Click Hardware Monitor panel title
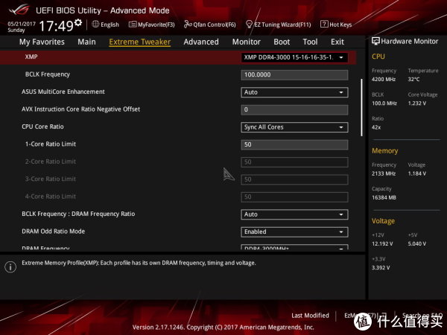The width and height of the screenshot is (447, 335). click(409, 41)
